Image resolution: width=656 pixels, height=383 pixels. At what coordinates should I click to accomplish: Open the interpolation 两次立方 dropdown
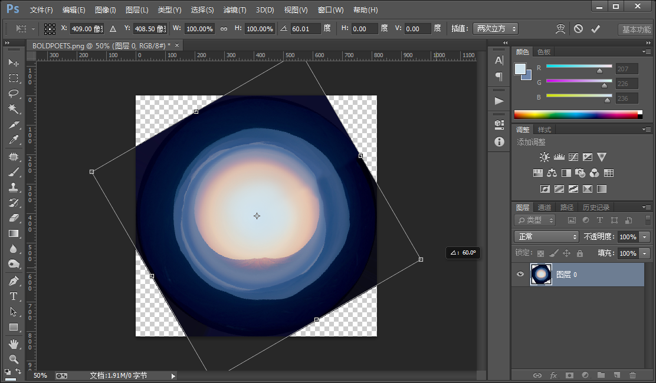click(496, 29)
